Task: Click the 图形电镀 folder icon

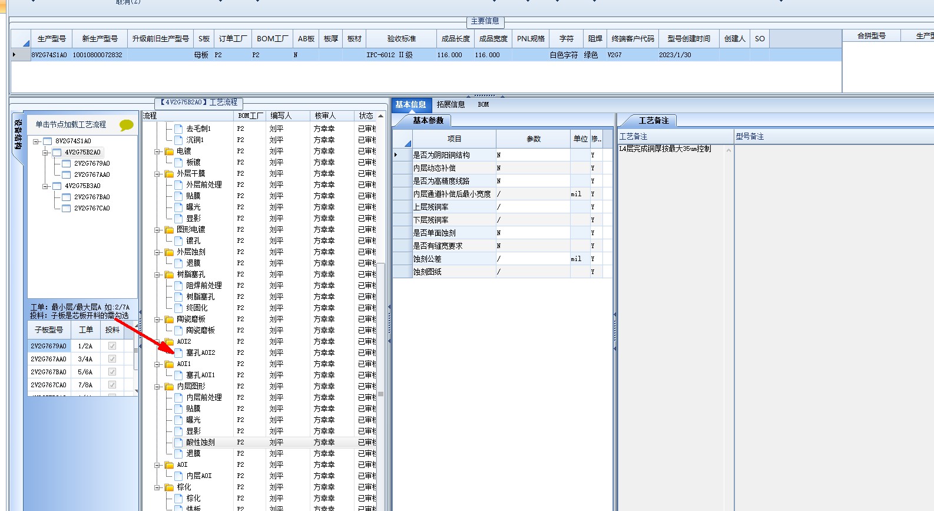Action: (x=170, y=230)
